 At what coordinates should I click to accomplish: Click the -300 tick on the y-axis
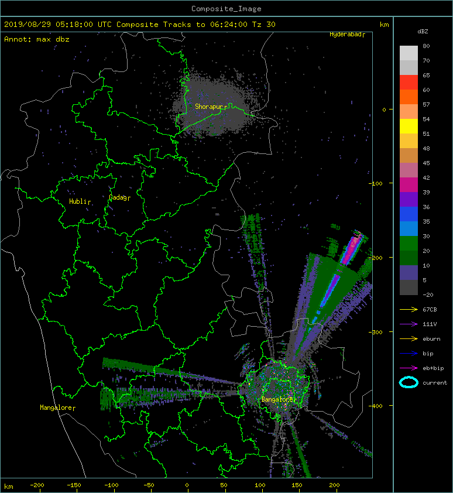(376, 332)
